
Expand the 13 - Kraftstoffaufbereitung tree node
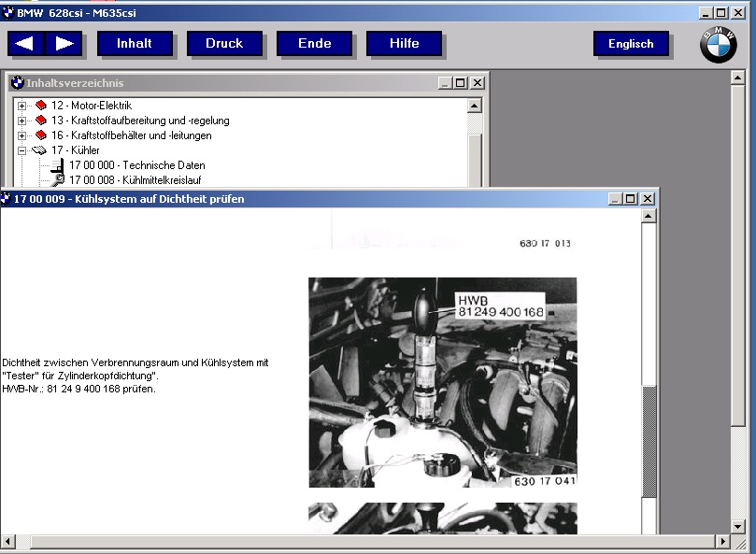point(22,121)
